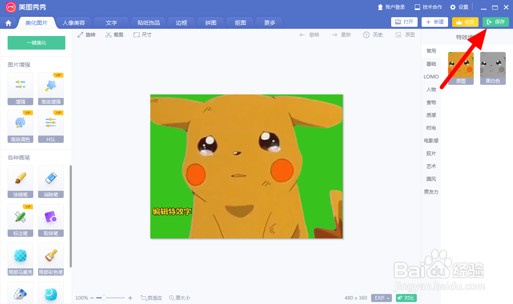Toggle the 对比 compare button

click(406, 298)
